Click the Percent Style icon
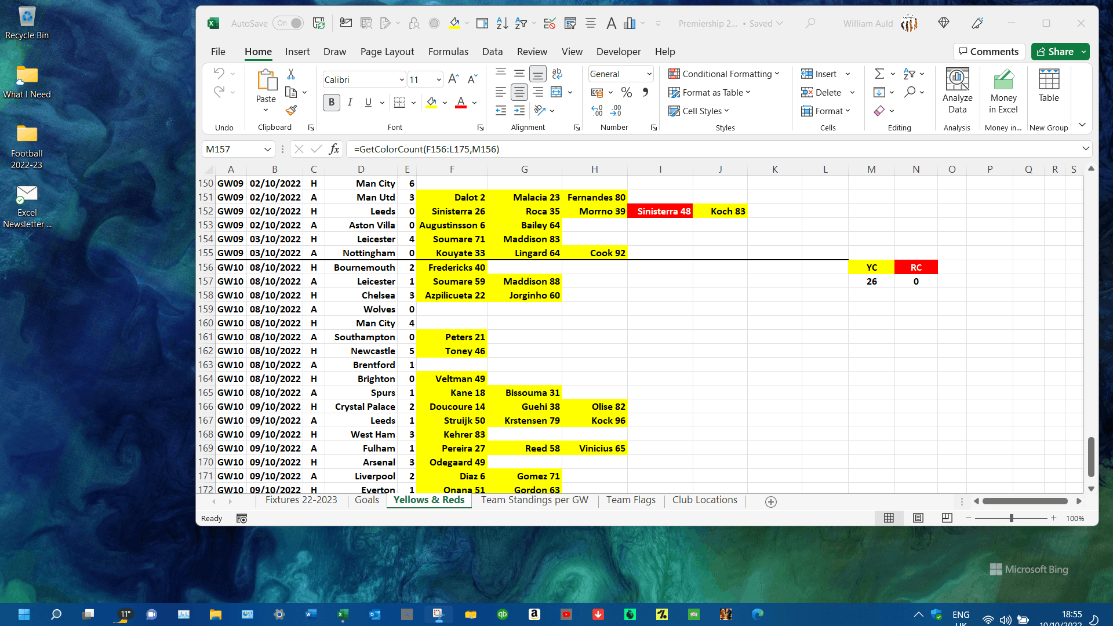 click(x=626, y=92)
